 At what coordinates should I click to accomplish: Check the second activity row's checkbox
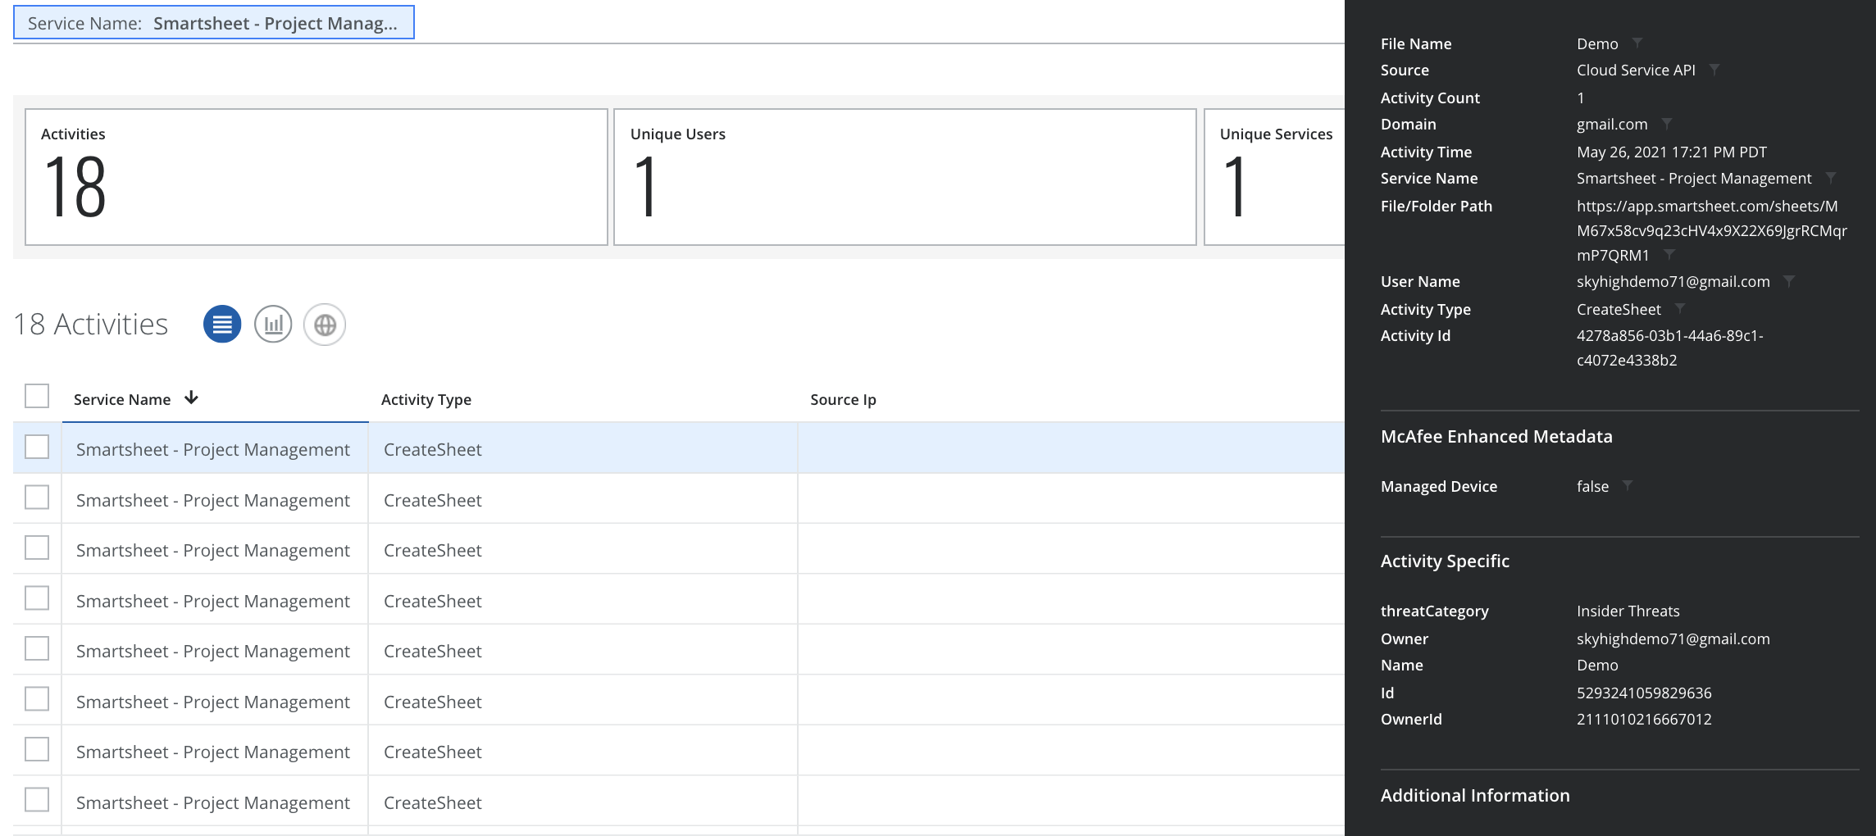37,498
